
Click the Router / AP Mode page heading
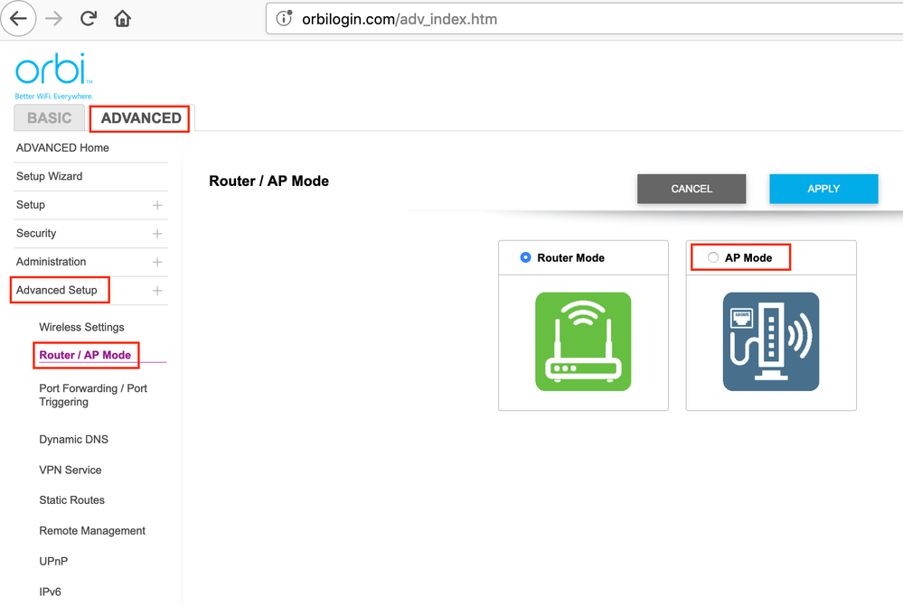pyautogui.click(x=269, y=181)
